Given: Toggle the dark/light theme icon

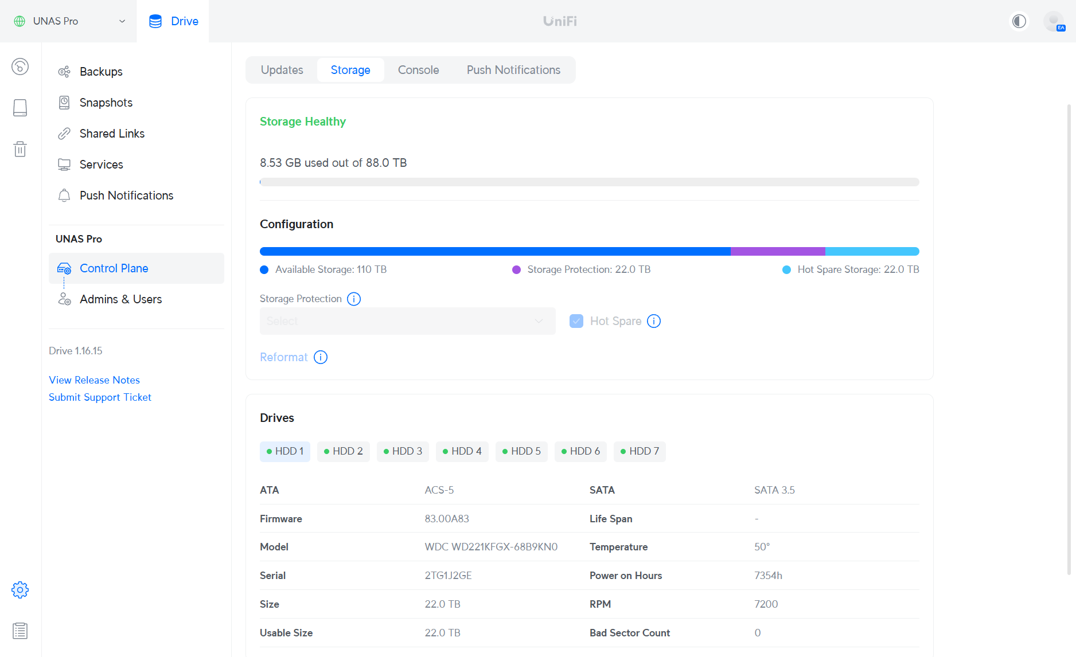Looking at the screenshot, I should click(1019, 21).
